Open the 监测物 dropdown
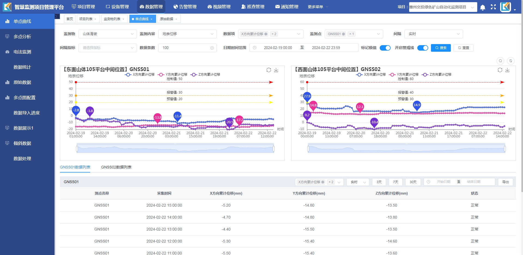 [108, 34]
